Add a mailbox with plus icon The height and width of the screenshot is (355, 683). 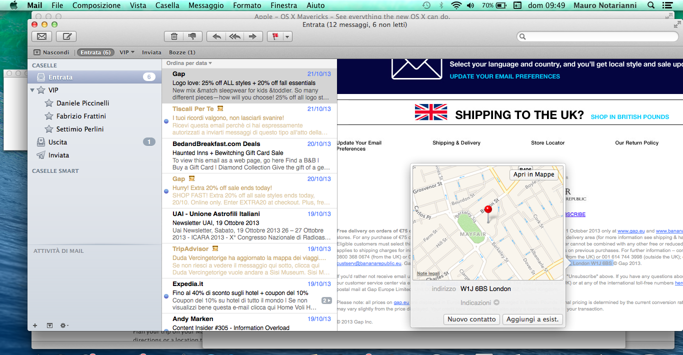[x=35, y=325]
